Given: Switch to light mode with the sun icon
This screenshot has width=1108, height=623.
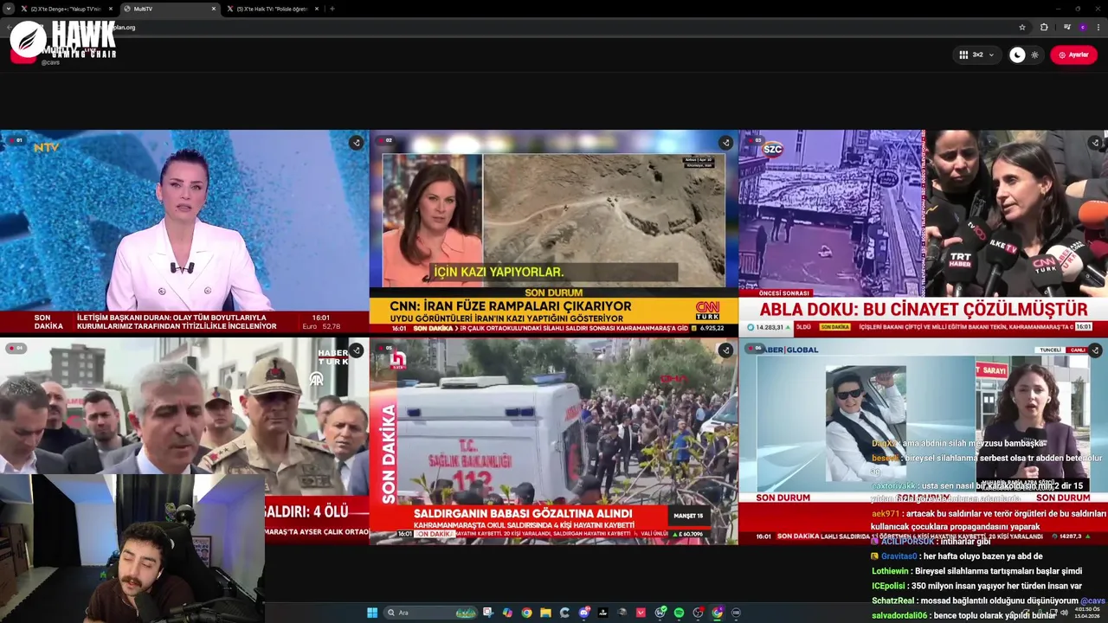Looking at the screenshot, I should (1034, 55).
